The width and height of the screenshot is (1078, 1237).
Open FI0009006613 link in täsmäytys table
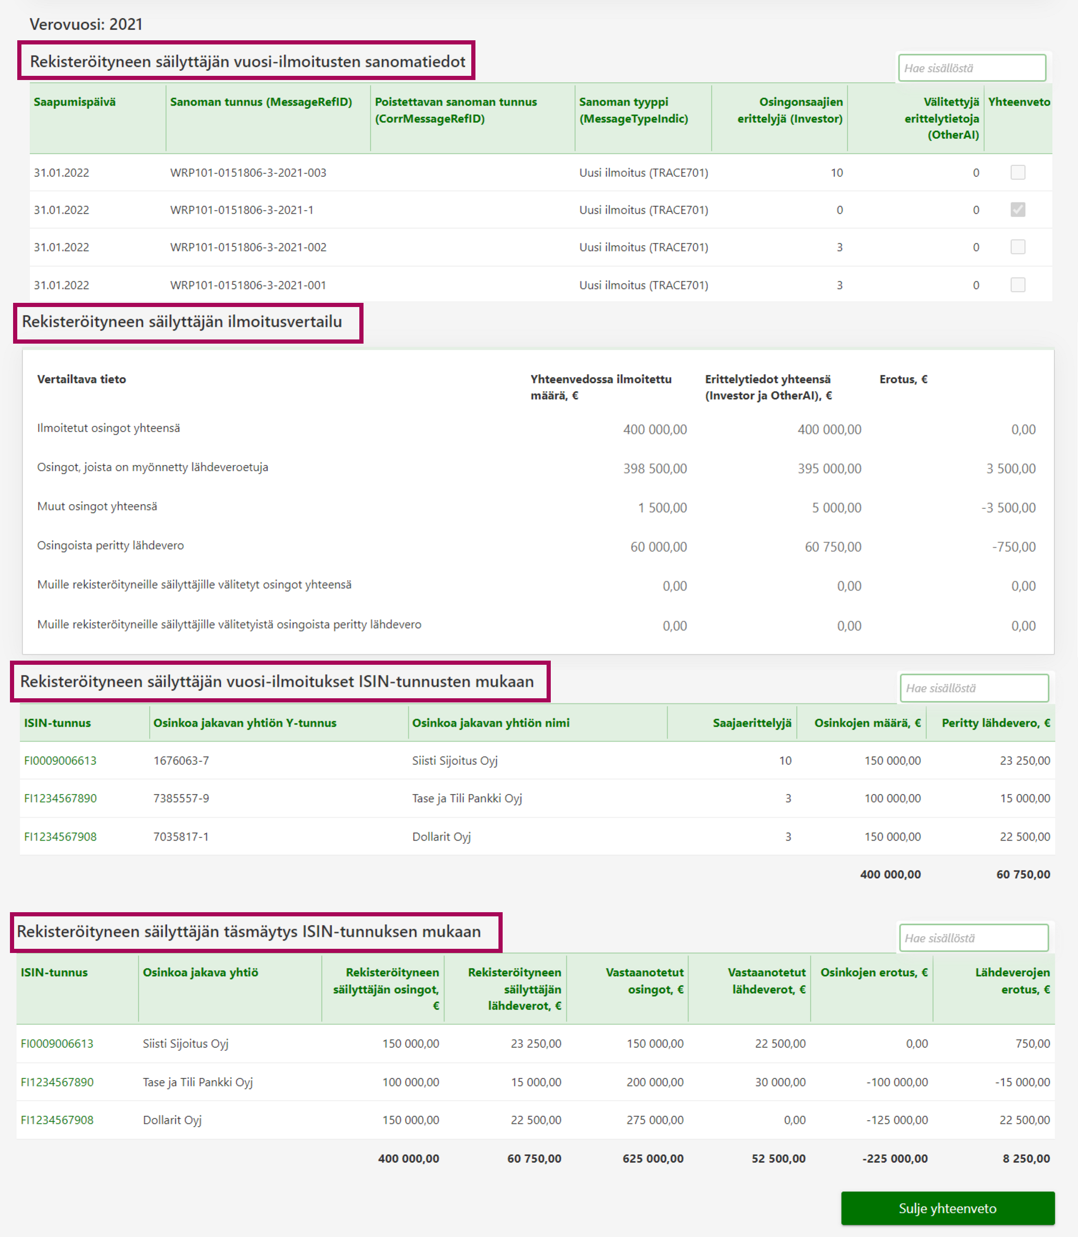coord(57,1043)
